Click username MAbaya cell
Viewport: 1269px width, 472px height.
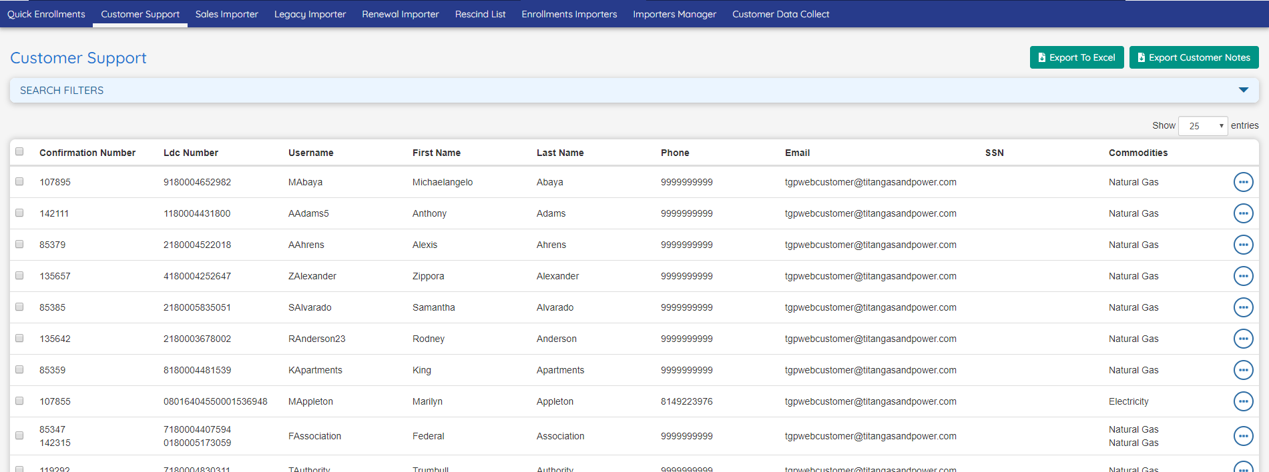pos(306,182)
